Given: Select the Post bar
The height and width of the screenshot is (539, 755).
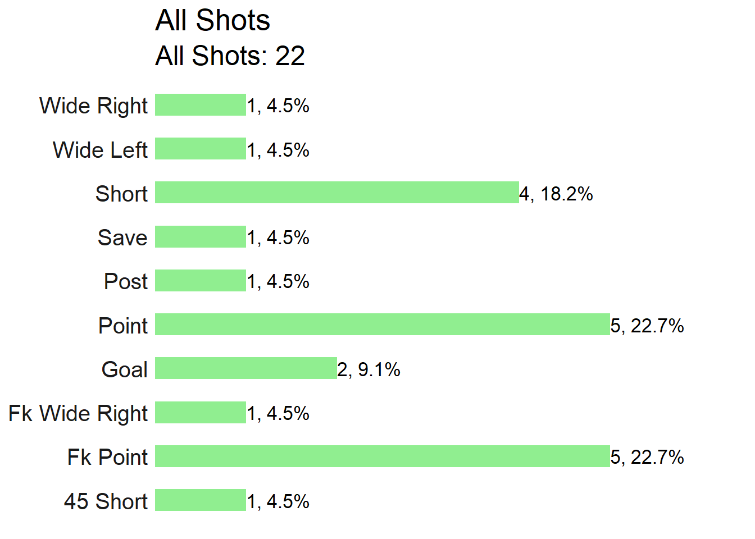Looking at the screenshot, I should pos(201,281).
